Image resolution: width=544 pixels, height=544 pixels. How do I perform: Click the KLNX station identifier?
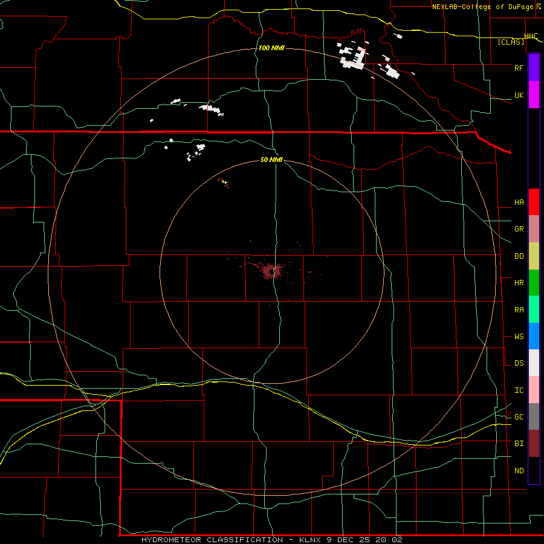311,540
